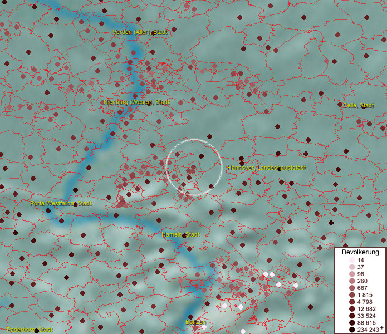
Task: Click the legend swatch for 687
Action: click(352, 288)
